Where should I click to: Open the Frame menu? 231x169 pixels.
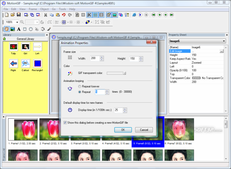click(33, 9)
